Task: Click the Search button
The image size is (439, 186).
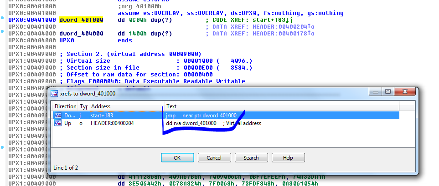Action: click(x=251, y=158)
